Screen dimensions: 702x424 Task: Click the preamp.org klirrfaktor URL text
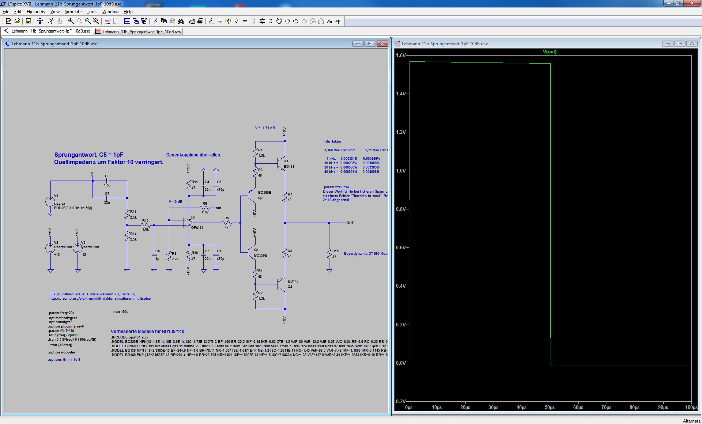click(100, 299)
